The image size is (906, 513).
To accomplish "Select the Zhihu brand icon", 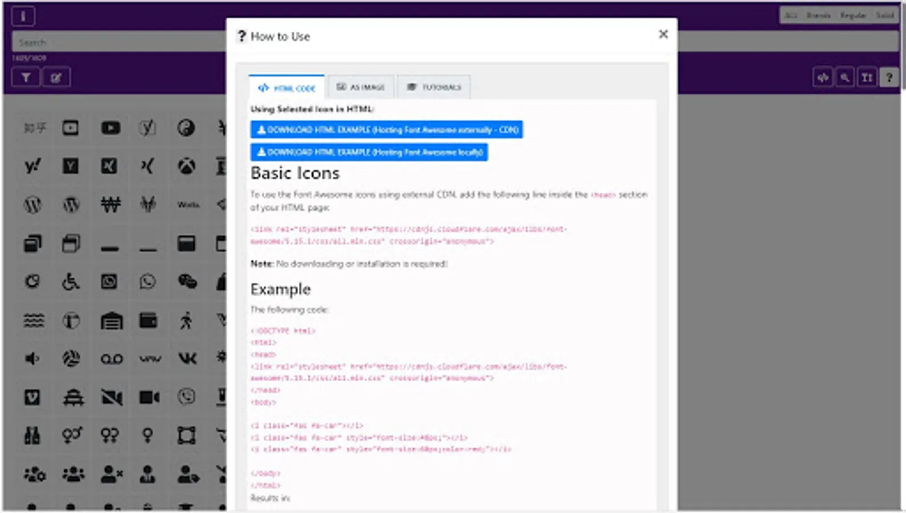I will 34,128.
